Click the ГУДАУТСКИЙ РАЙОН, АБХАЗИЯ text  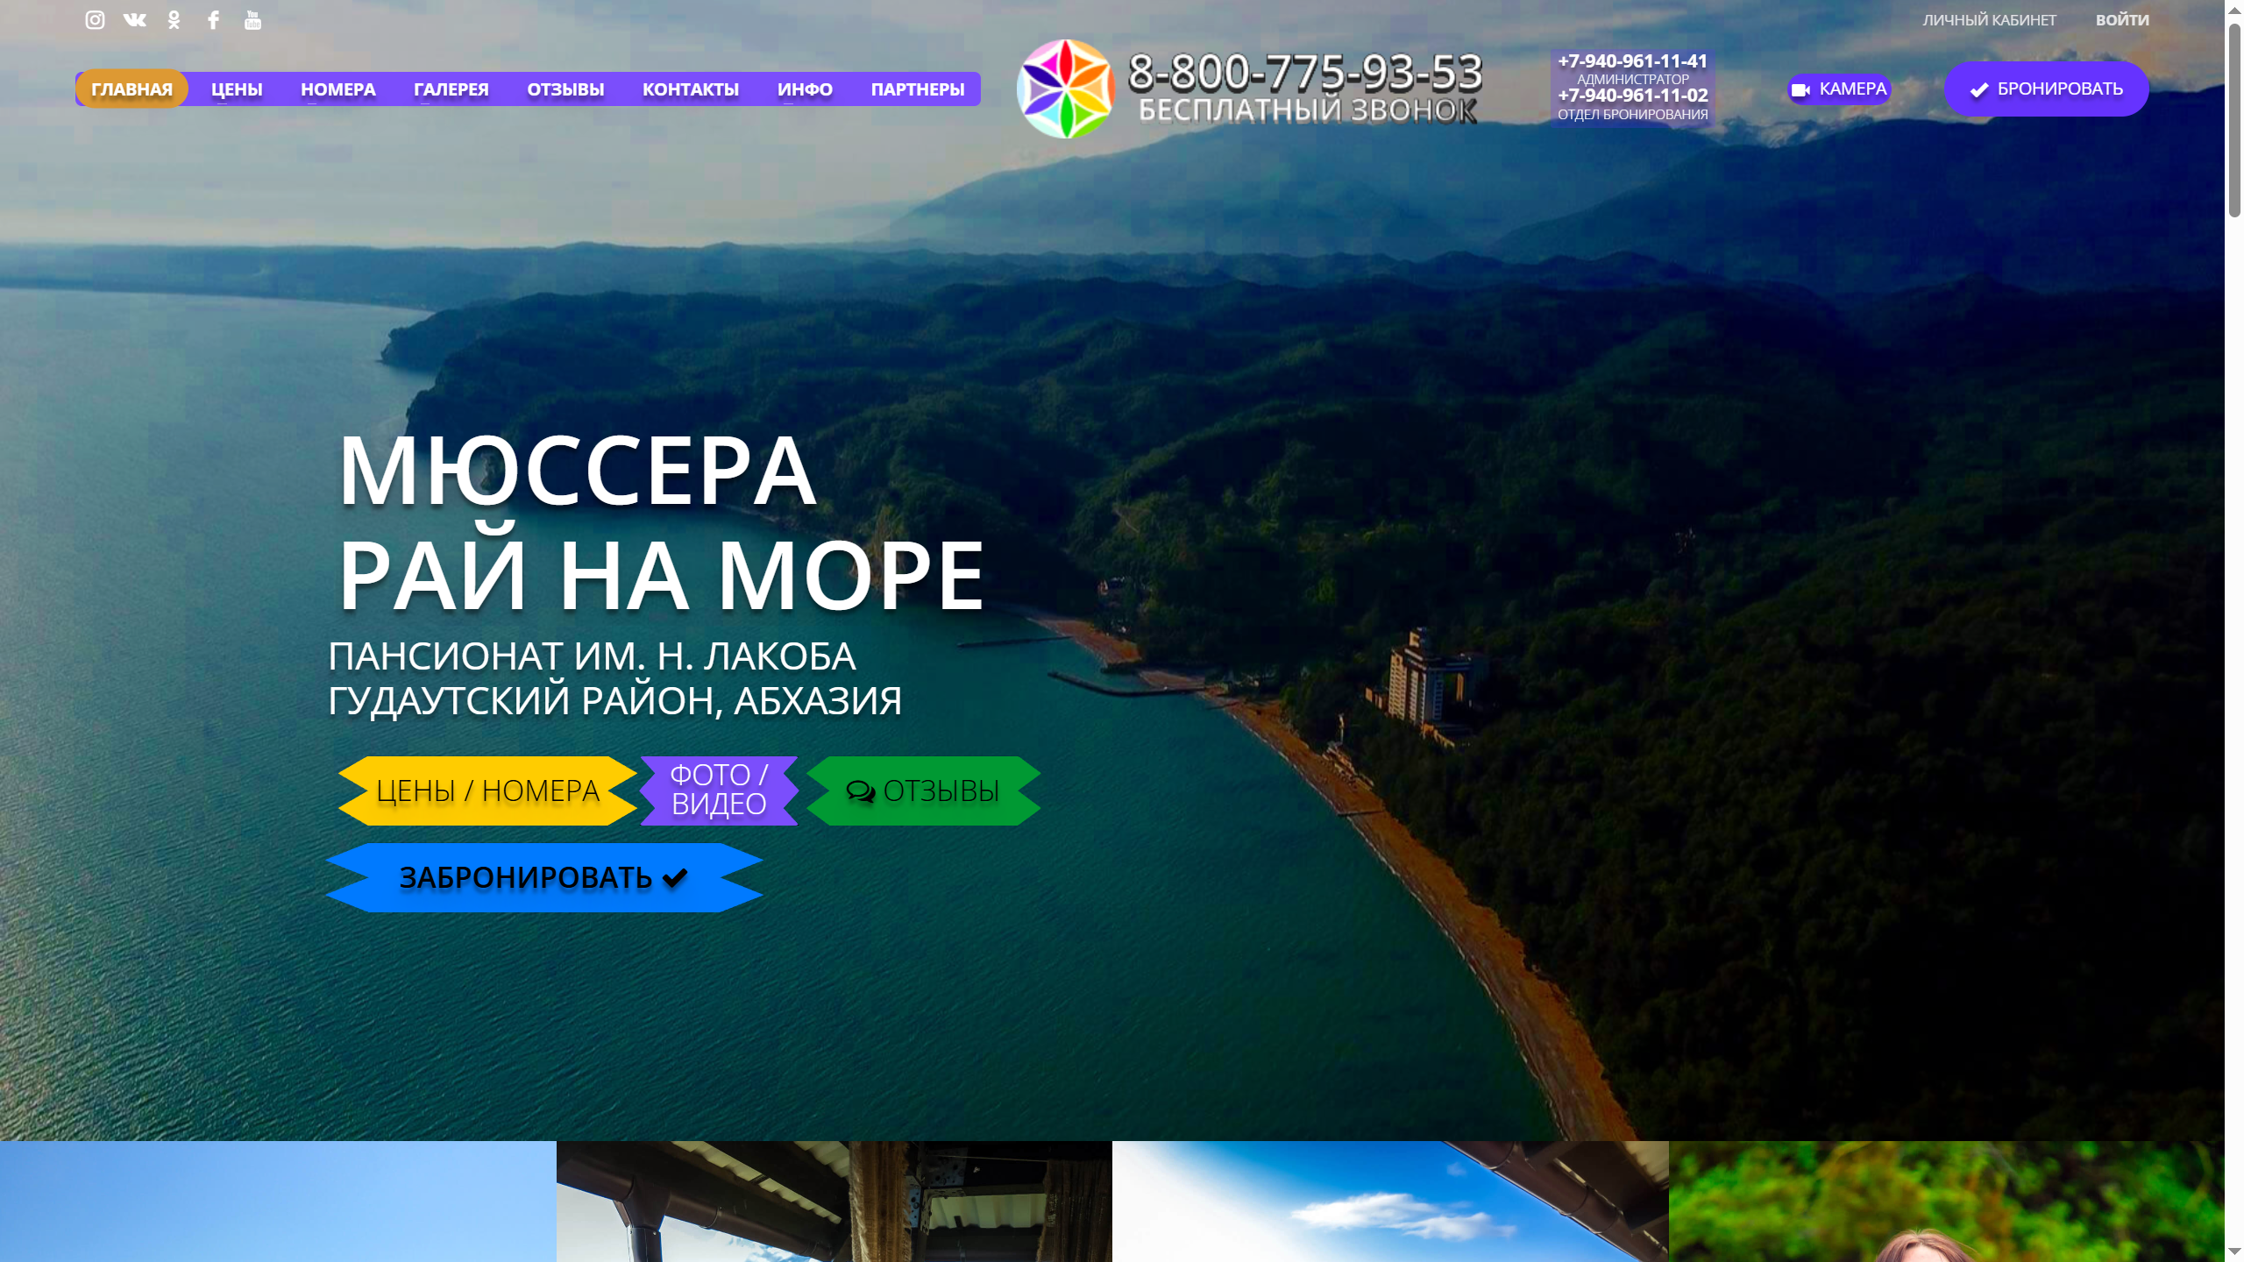click(614, 700)
